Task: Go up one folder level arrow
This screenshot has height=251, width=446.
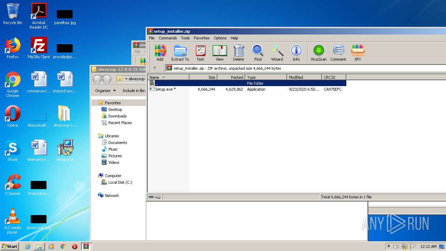Action: point(155,68)
